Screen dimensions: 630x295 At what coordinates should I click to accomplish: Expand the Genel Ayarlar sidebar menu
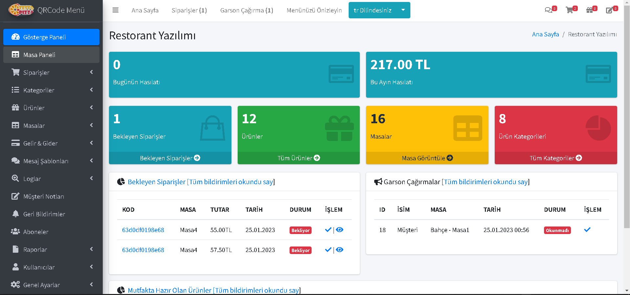point(52,285)
